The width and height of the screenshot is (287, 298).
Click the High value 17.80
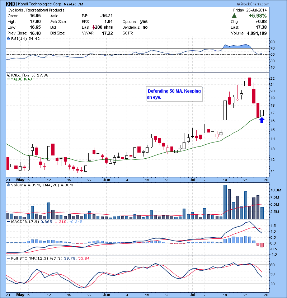click(x=35, y=22)
